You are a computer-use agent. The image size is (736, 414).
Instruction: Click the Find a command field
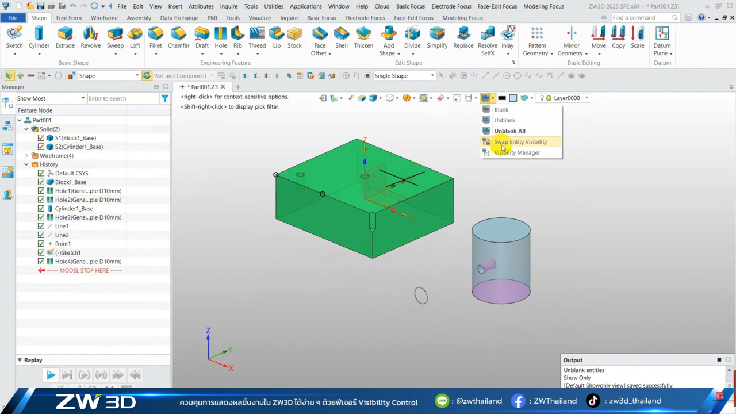[640, 18]
